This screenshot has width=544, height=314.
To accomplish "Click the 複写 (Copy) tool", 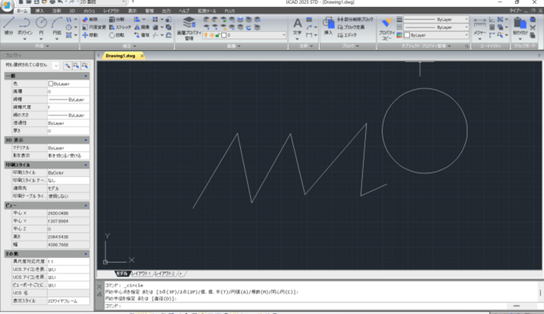I will pos(142,35).
